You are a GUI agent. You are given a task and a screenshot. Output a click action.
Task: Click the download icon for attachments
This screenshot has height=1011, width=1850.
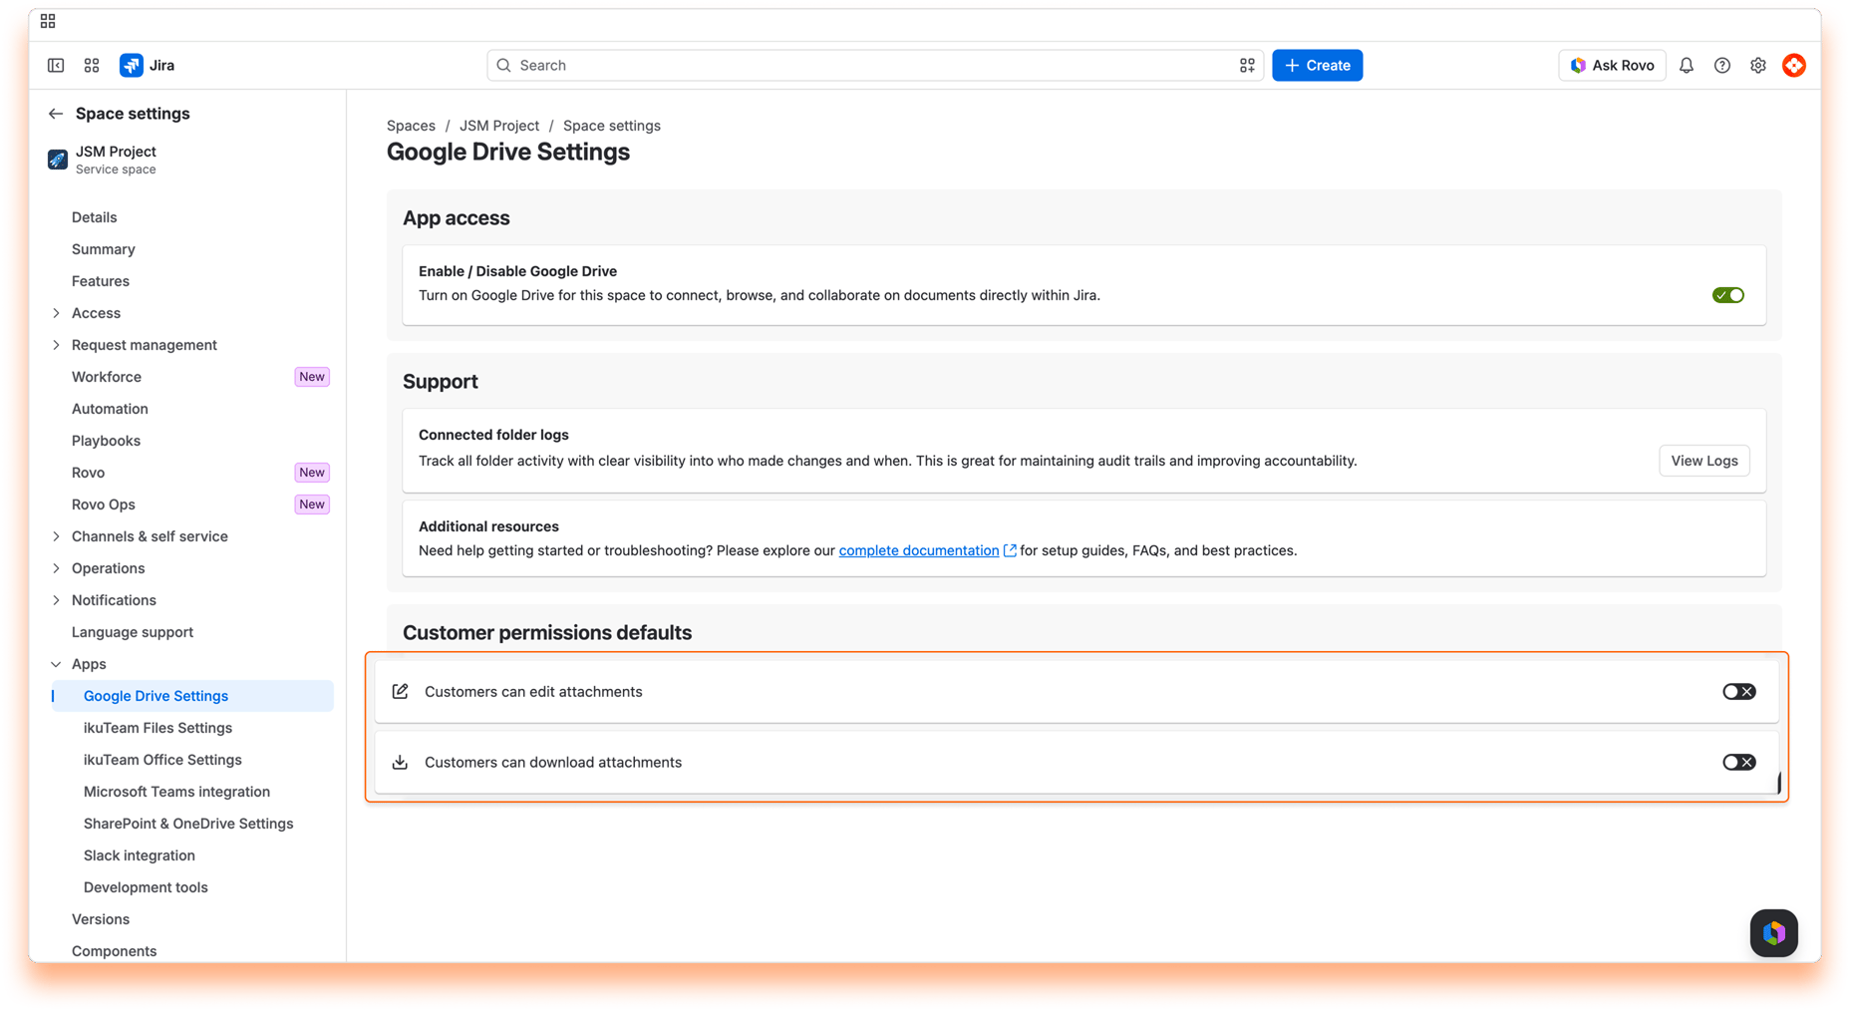tap(400, 762)
